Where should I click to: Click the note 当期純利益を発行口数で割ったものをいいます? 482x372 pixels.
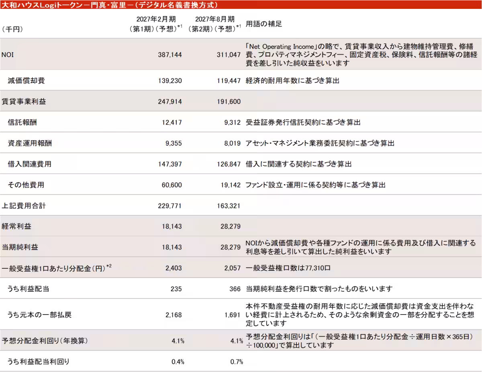point(319,289)
